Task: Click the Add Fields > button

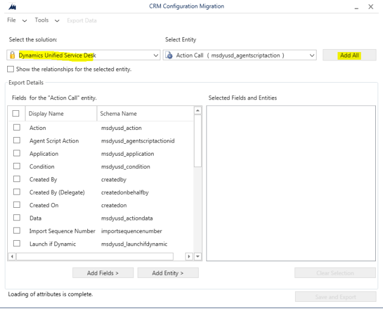Action: click(103, 273)
